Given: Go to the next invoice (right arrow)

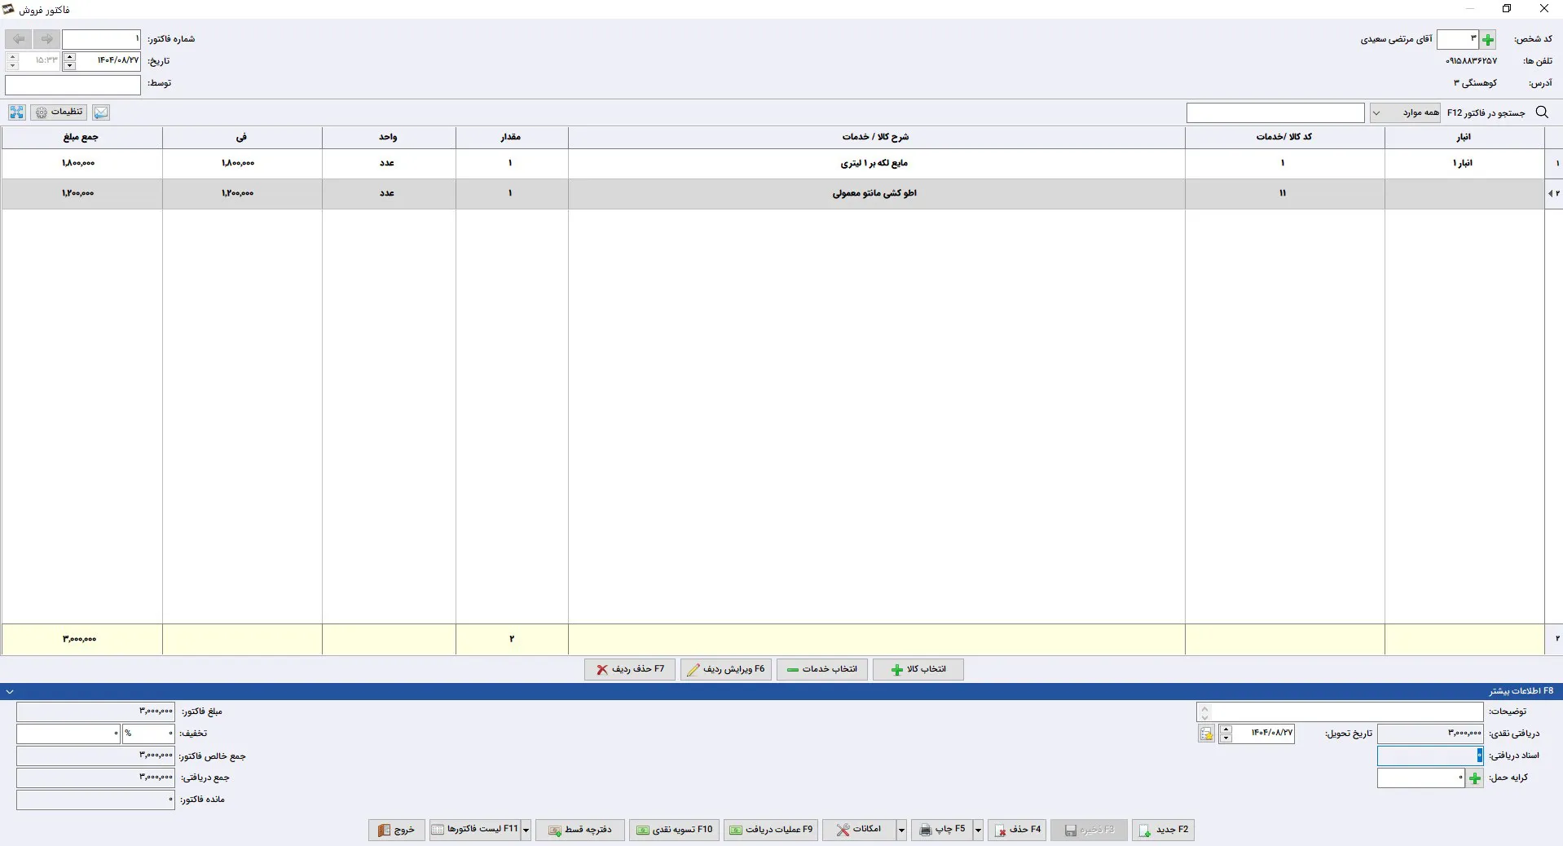Looking at the screenshot, I should (x=46, y=39).
